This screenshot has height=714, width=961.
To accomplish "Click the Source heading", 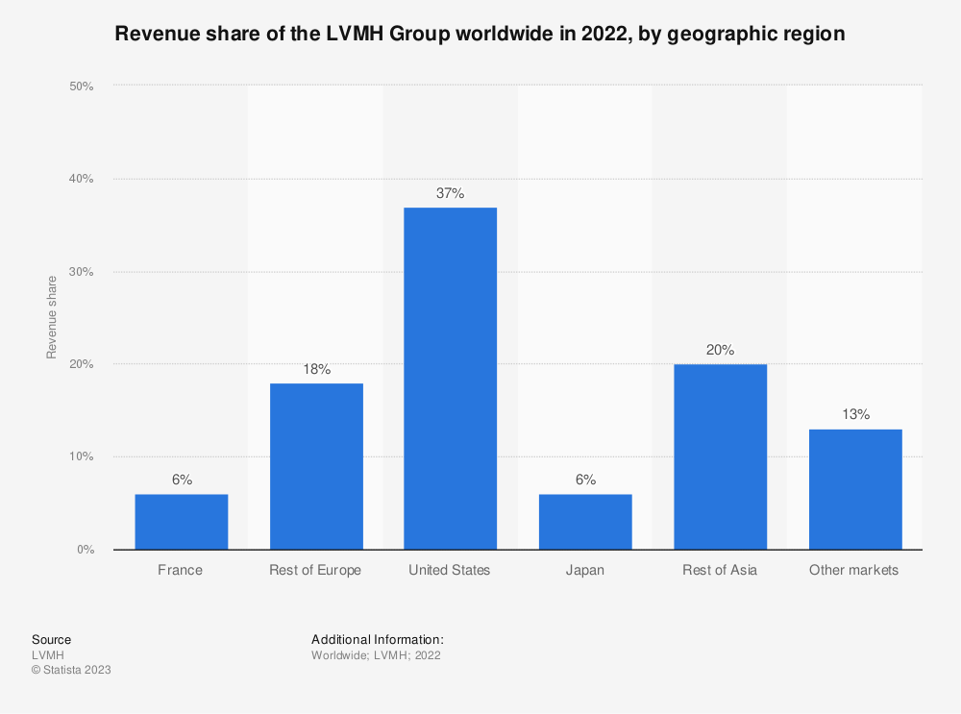I will tap(52, 639).
